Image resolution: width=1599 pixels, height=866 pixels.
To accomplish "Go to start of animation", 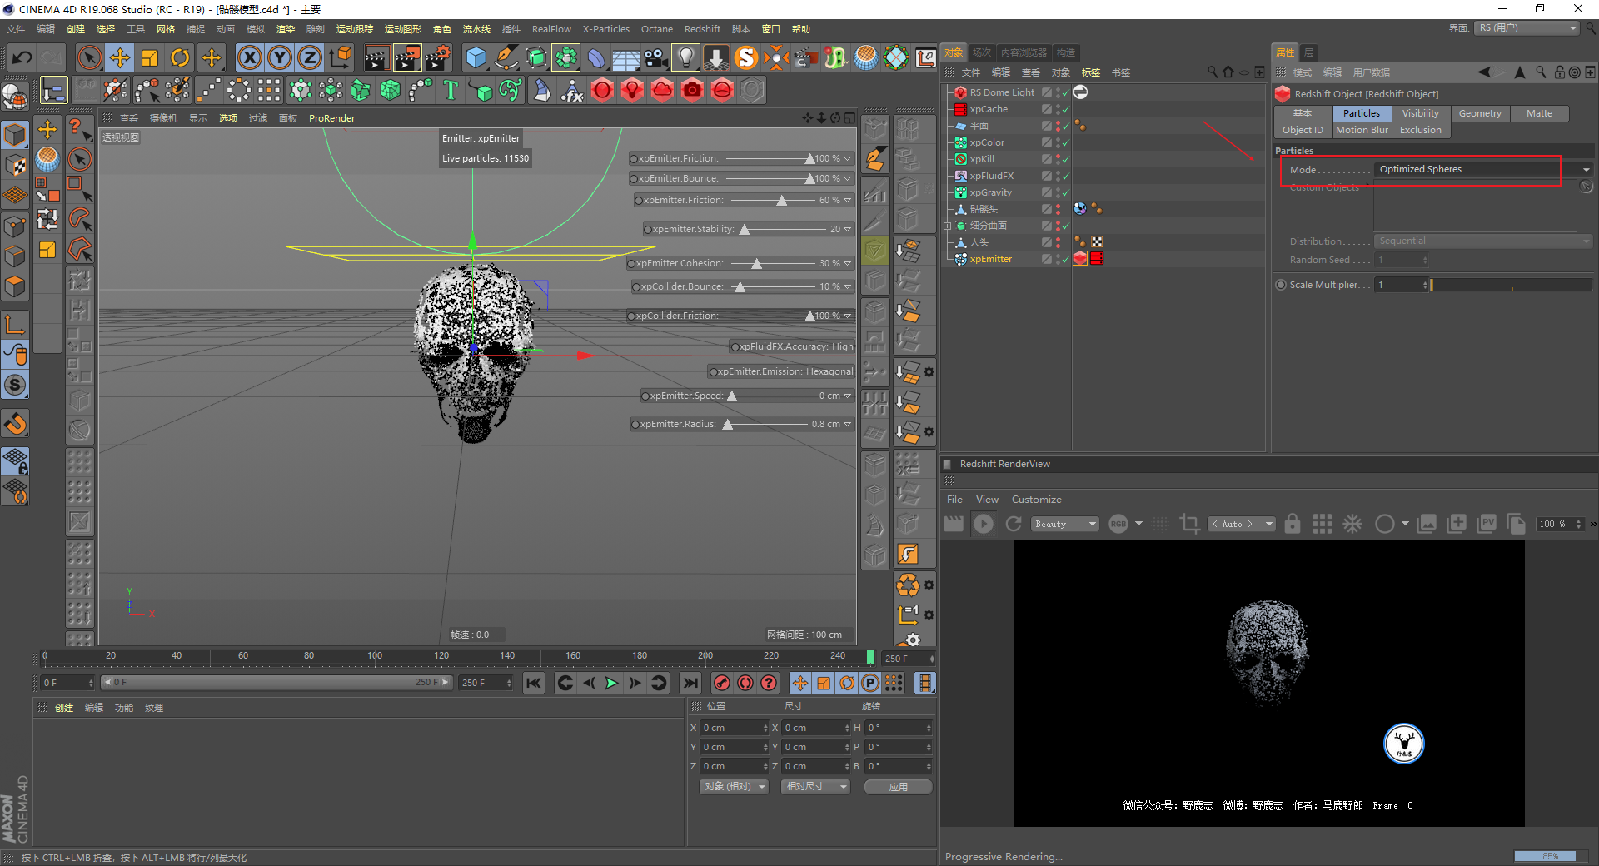I will [534, 683].
